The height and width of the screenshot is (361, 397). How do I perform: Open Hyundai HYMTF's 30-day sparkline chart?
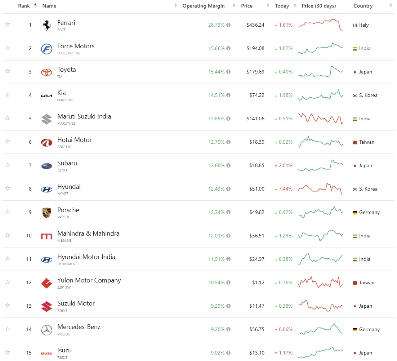(321, 189)
